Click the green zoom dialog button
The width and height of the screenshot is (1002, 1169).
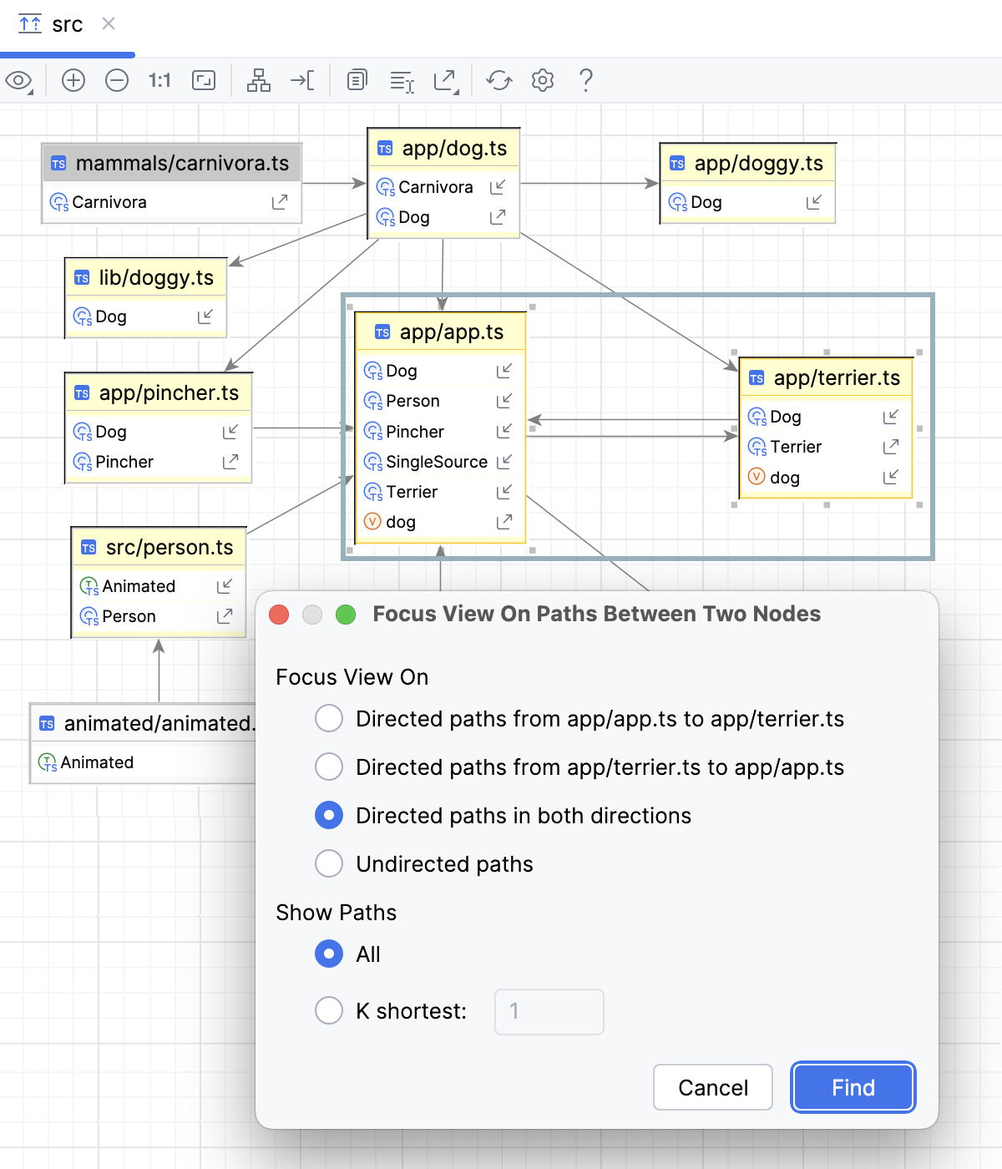click(x=346, y=615)
